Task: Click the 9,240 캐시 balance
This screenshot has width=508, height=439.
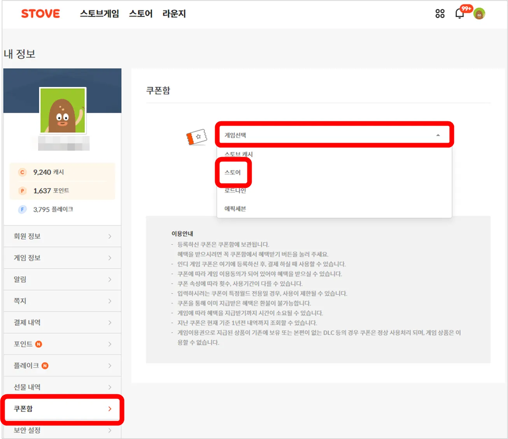Action: click(49, 172)
